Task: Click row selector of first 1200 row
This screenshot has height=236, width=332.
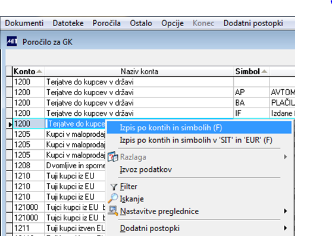Action: point(9,81)
